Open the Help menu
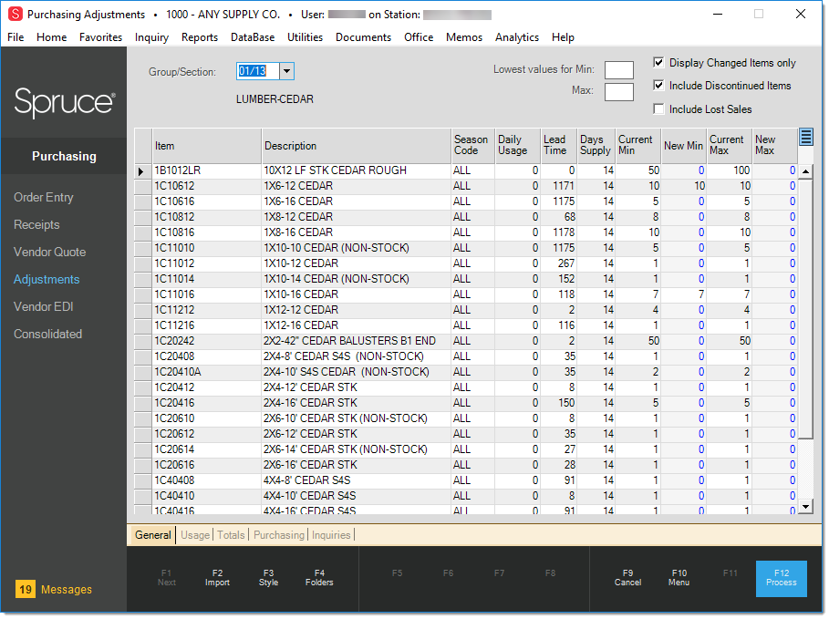 (563, 37)
